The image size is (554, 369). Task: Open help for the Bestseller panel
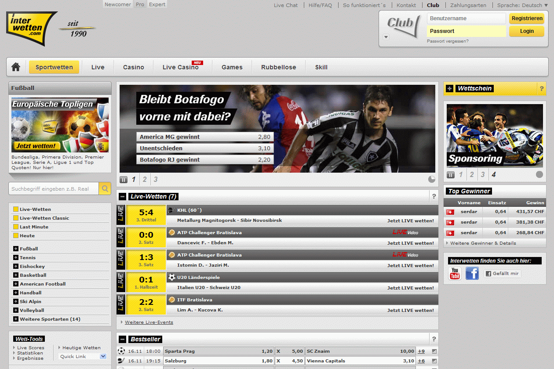point(434,339)
